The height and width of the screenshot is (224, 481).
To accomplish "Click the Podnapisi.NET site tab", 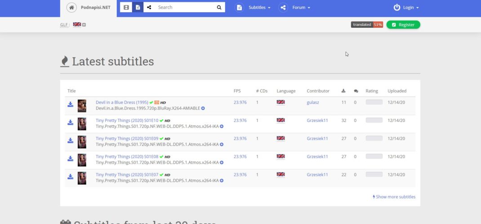I will (x=89, y=8).
